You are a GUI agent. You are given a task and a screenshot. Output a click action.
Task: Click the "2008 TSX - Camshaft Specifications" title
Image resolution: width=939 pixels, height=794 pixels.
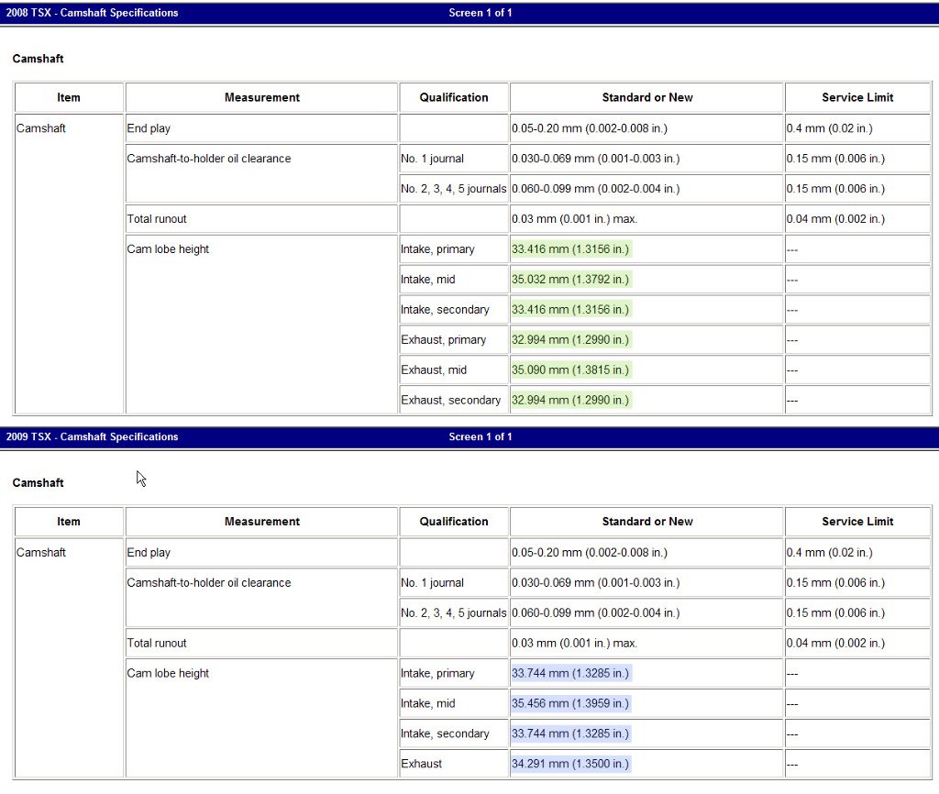click(x=93, y=13)
